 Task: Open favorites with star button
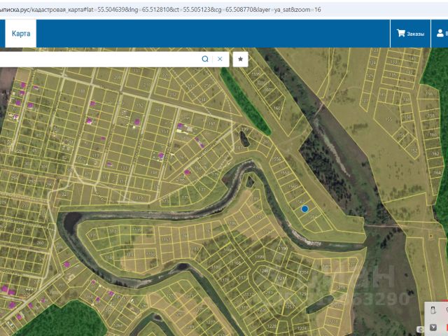click(240, 59)
